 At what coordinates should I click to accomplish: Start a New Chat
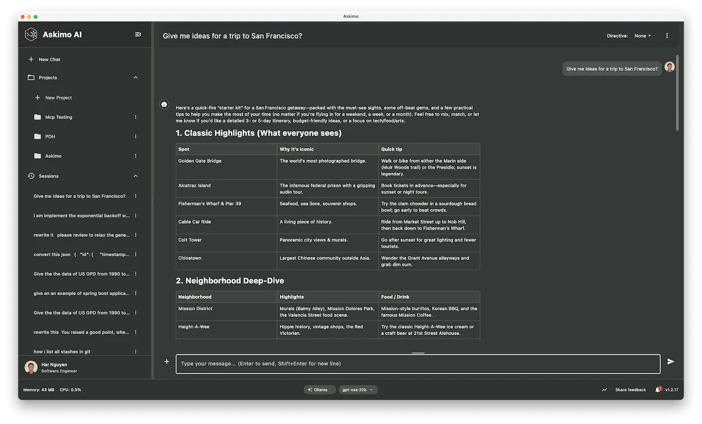coord(49,59)
